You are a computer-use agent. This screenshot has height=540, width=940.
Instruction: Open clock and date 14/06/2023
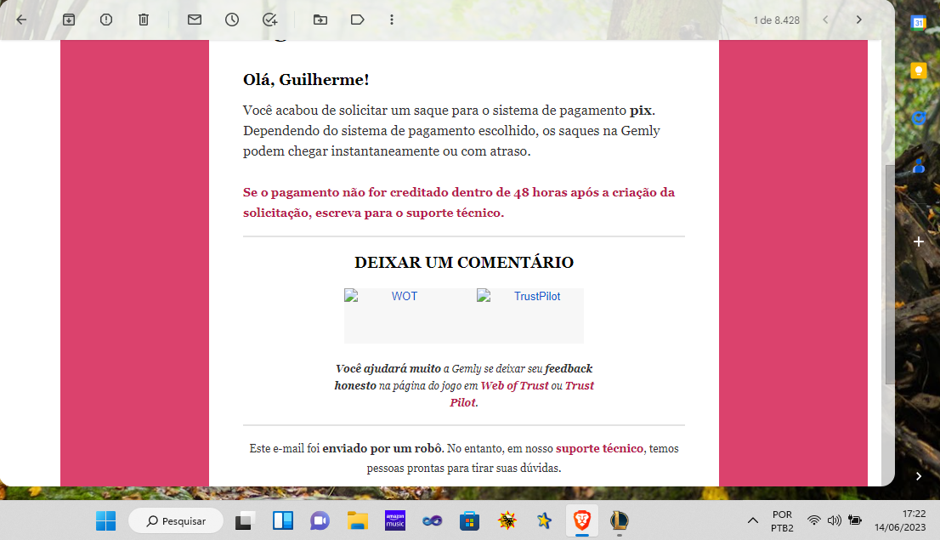coord(900,520)
